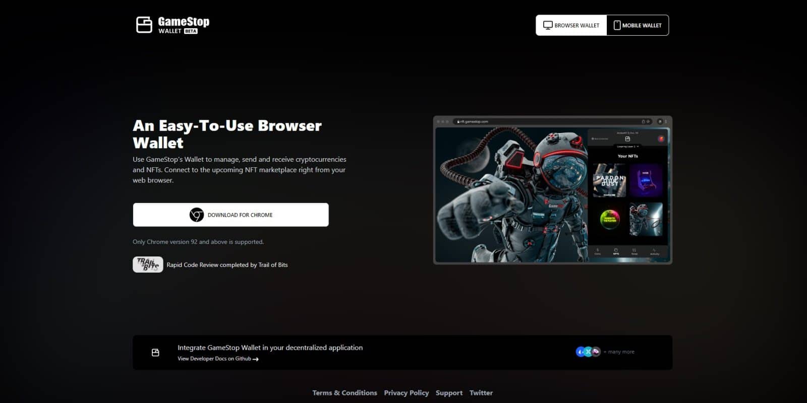Screen dimensions: 807x403
Task: Click the Trail of Bits logo
Action: pos(148,264)
